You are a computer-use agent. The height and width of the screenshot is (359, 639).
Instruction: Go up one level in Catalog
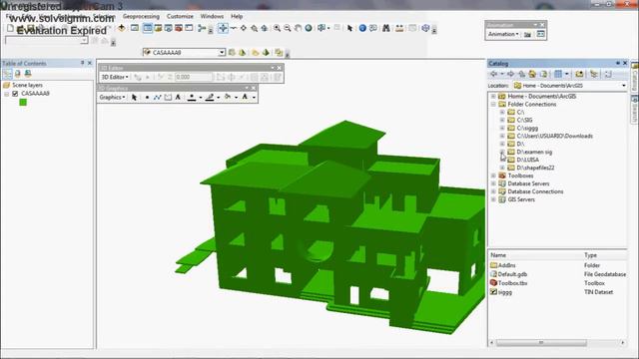tap(521, 74)
